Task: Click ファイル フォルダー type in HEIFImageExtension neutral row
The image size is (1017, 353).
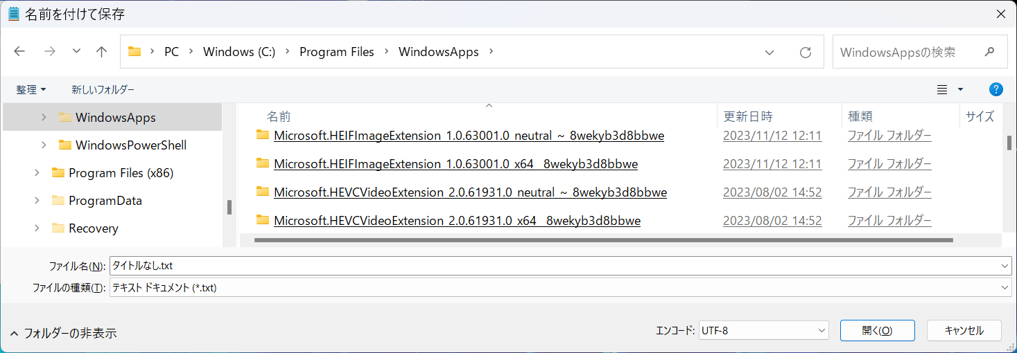Action: (889, 136)
